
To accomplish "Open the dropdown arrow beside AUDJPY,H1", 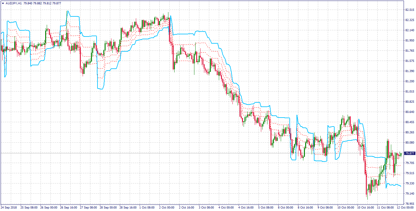I will click(3, 3).
